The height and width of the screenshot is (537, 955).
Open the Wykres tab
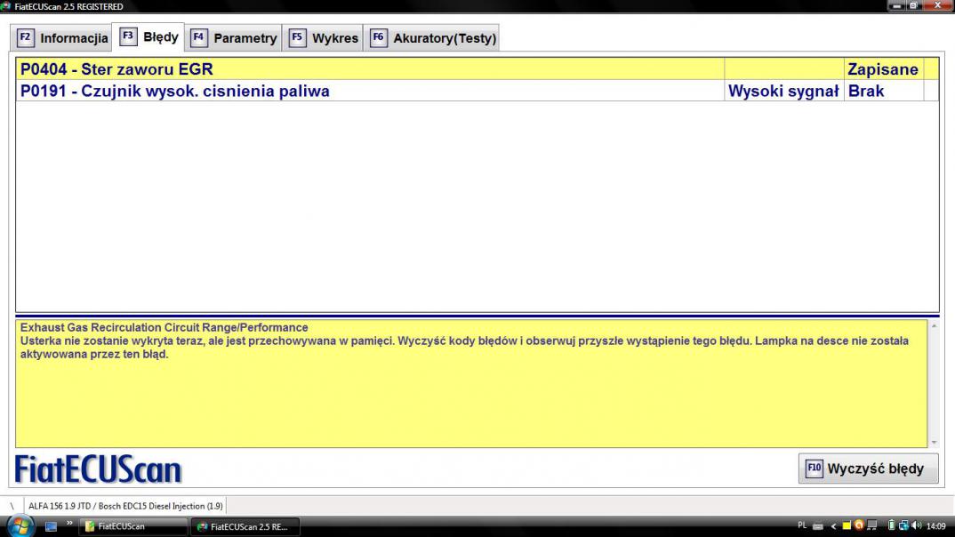pos(323,37)
